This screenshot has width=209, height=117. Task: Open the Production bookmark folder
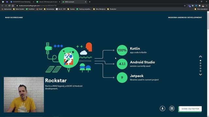tap(112, 9)
